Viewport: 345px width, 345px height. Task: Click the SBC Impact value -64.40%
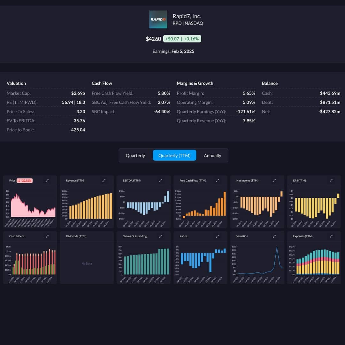click(162, 111)
